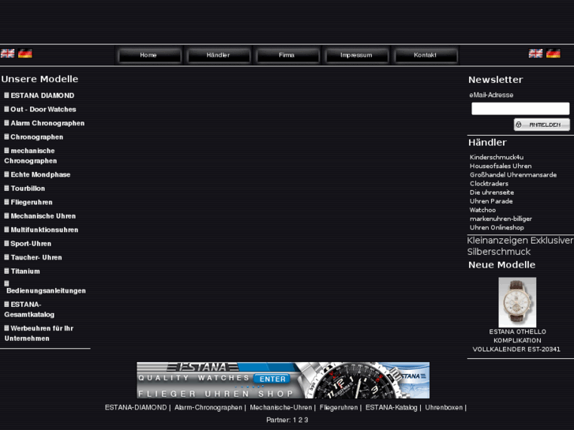Click the English flag on the right
This screenshot has width=574, height=430.
(535, 54)
